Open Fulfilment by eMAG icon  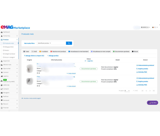coord(2,81)
